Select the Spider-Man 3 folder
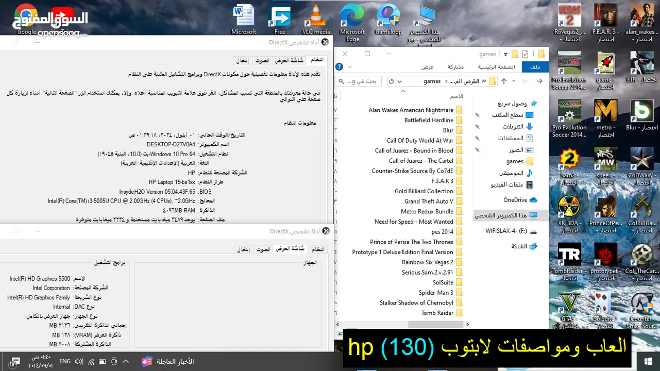The width and height of the screenshot is (660, 371). [x=440, y=293]
